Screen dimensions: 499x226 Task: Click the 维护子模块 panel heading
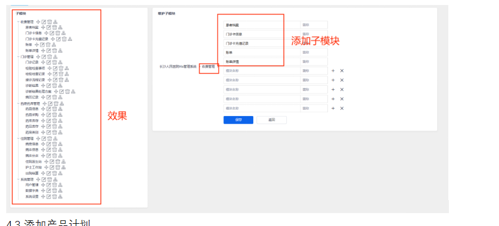tap(167, 13)
